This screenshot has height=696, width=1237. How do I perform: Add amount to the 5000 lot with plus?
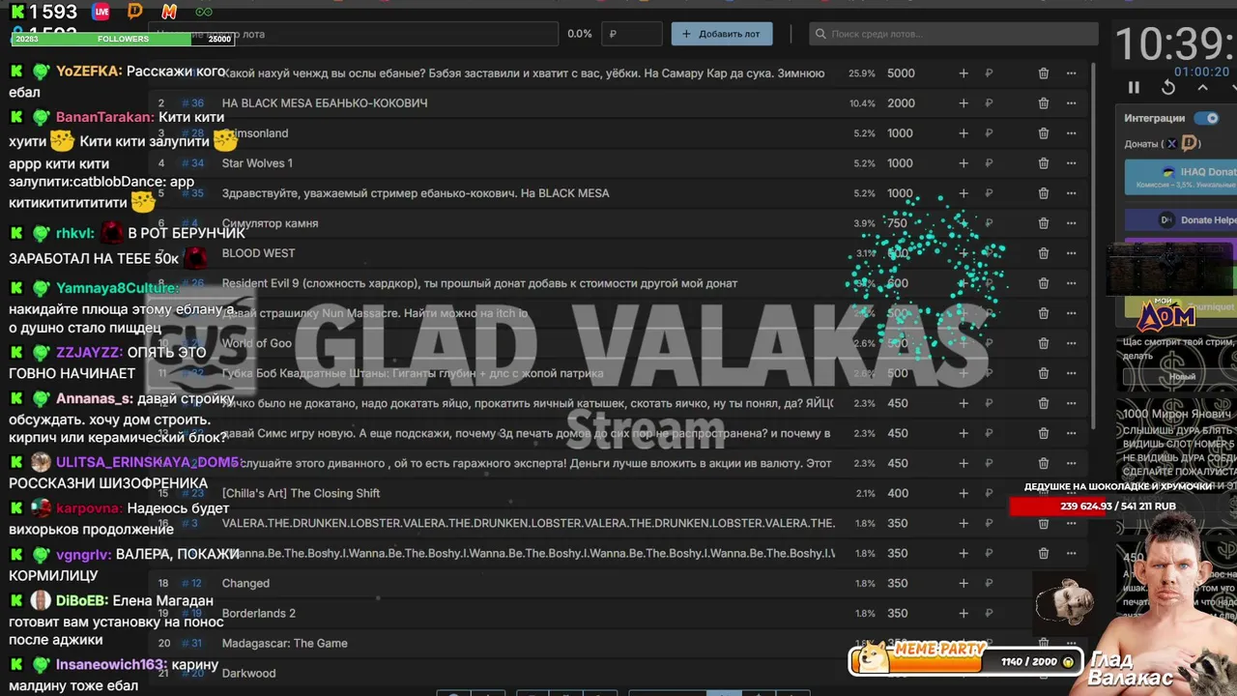pos(964,73)
